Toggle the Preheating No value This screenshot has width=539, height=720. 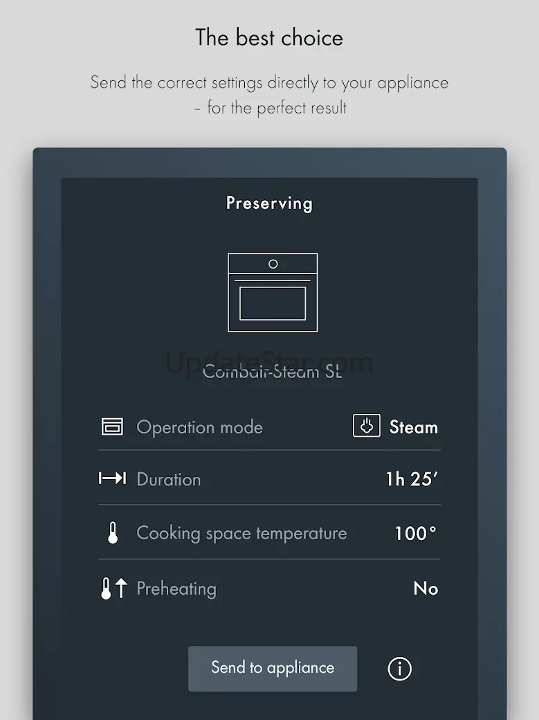coord(426,588)
